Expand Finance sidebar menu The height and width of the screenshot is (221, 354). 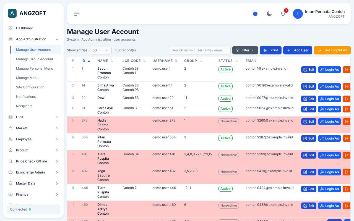pyautogui.click(x=33, y=194)
